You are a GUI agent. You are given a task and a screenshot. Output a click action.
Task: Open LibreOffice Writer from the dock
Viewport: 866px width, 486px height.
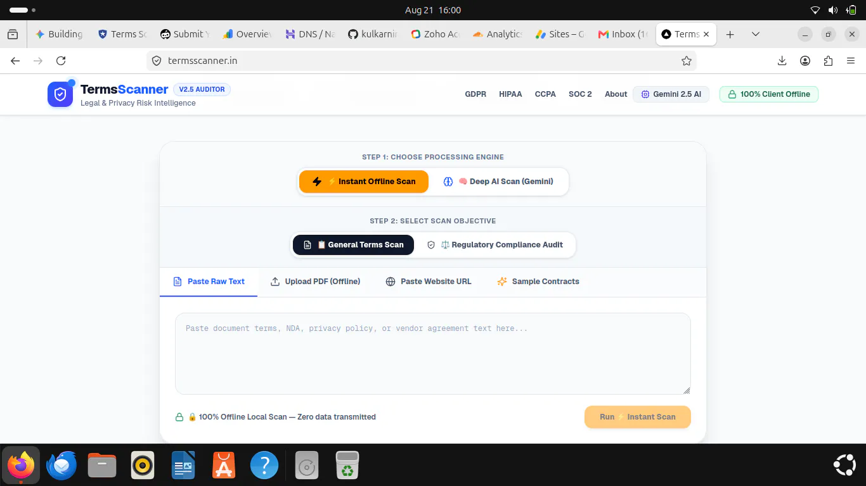pos(183,466)
